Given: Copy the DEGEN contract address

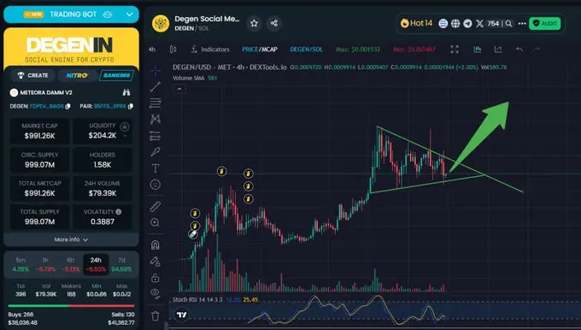Looking at the screenshot, I should click(67, 106).
